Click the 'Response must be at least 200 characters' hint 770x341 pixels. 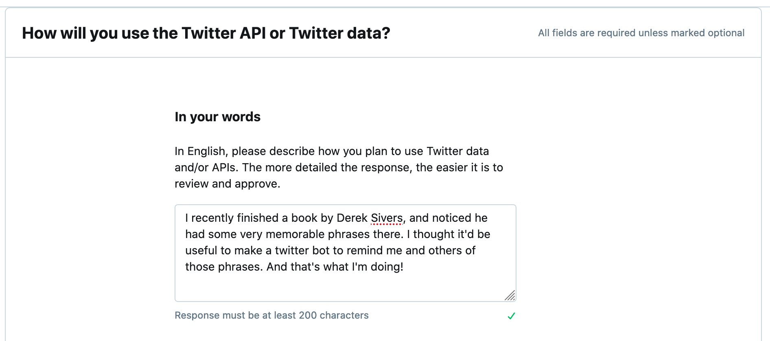coord(271,315)
